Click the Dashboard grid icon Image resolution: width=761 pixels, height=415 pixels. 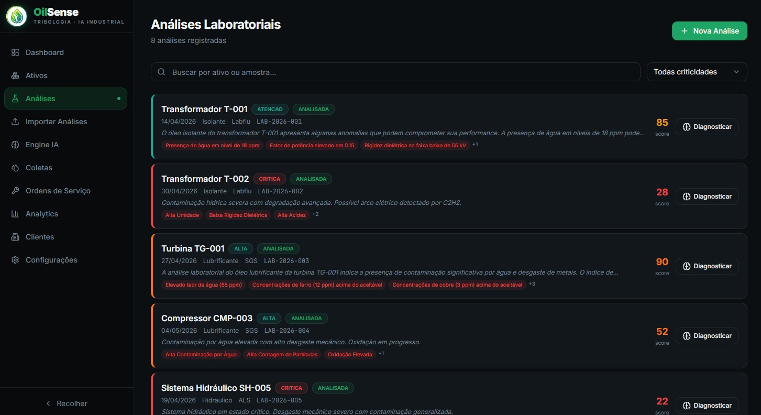coord(15,52)
